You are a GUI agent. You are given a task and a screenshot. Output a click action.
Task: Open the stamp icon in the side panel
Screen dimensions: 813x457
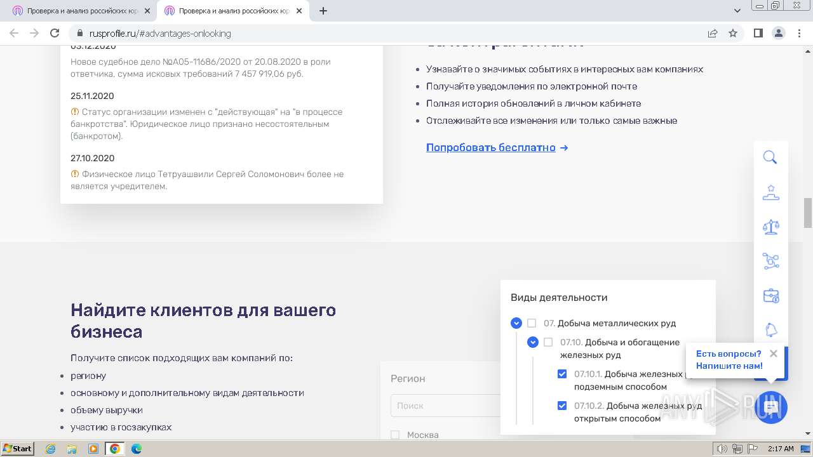click(x=770, y=192)
